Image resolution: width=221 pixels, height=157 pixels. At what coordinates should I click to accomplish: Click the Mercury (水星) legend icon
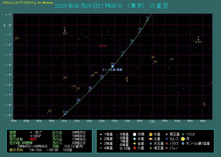pyautogui.click(x=135, y=139)
